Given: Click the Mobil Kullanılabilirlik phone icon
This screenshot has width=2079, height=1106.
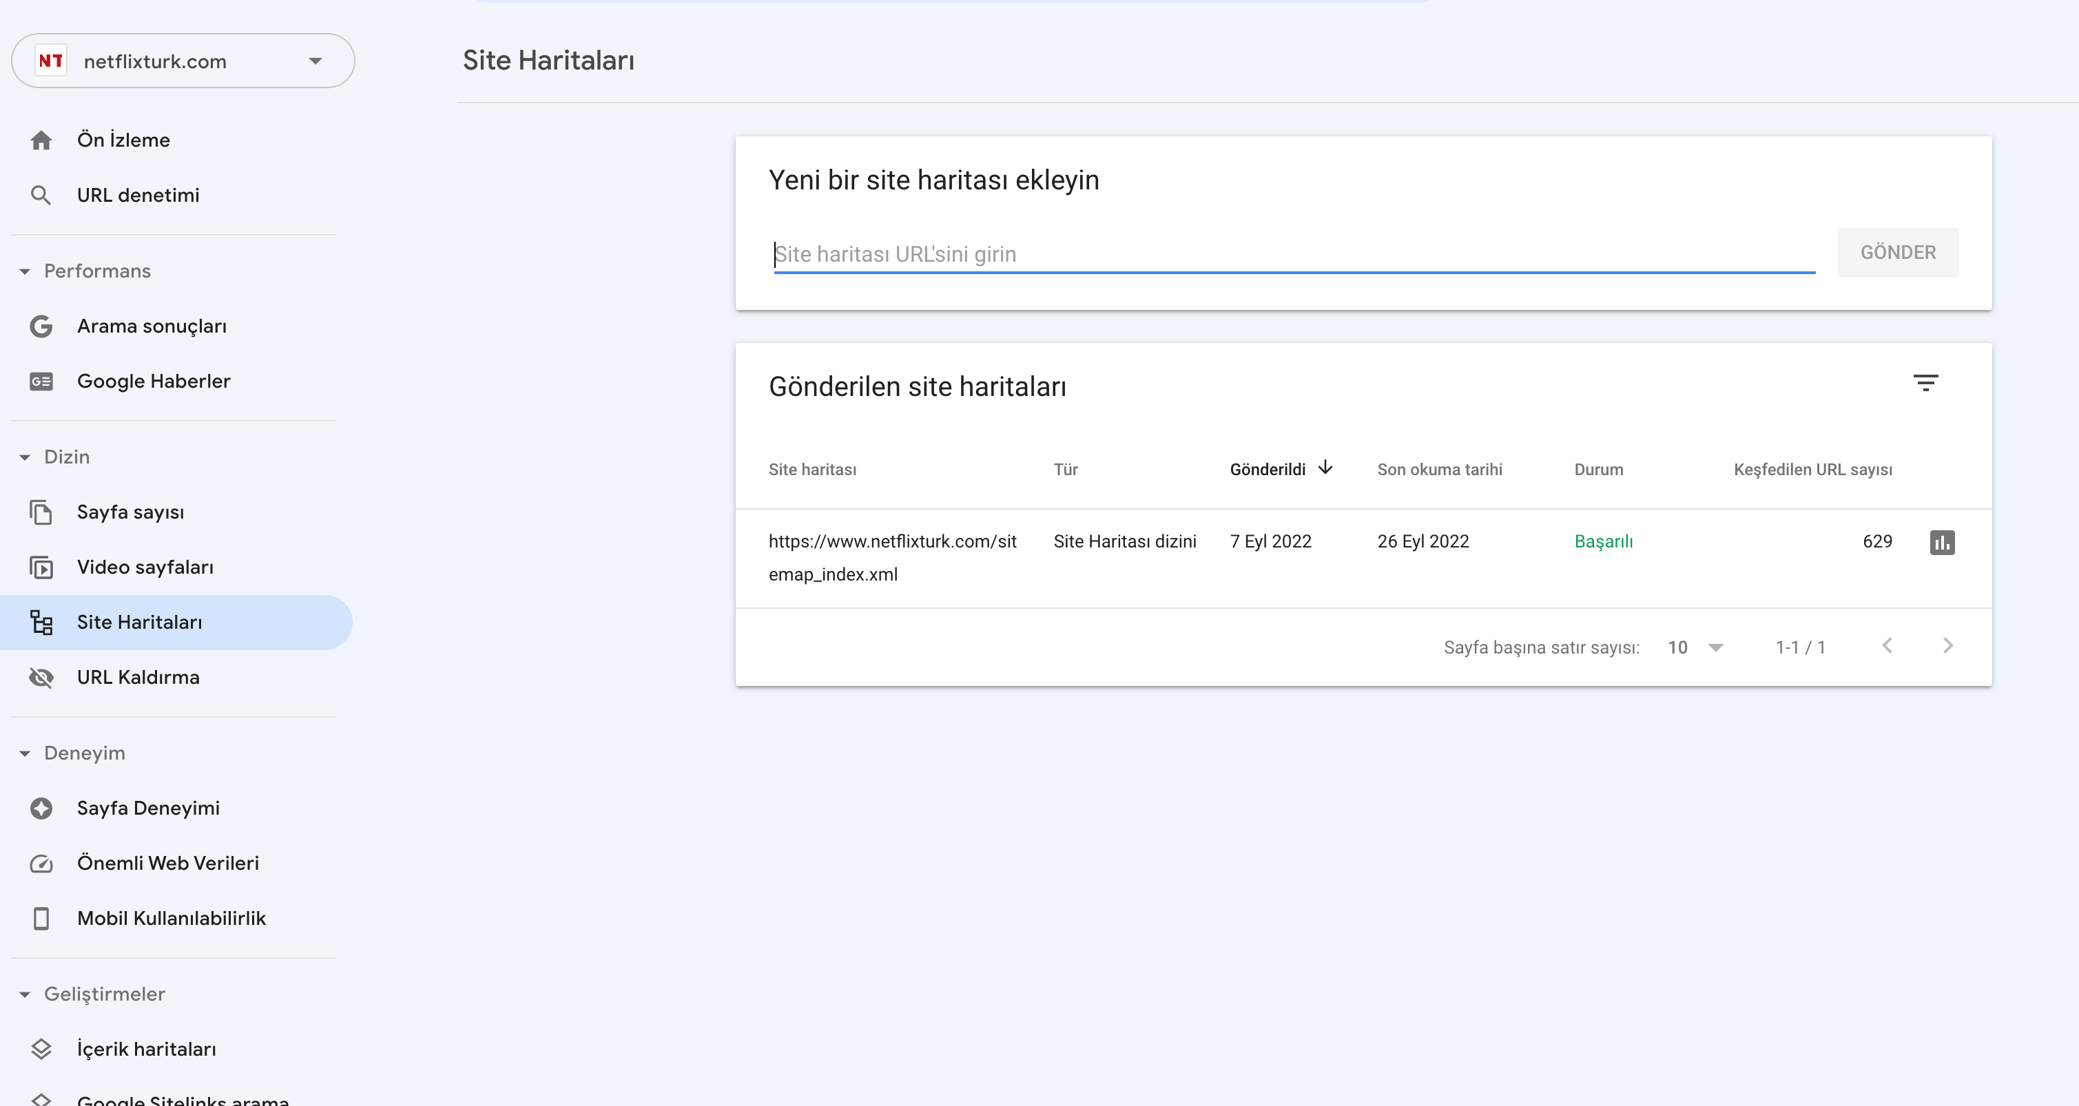Looking at the screenshot, I should click(41, 918).
